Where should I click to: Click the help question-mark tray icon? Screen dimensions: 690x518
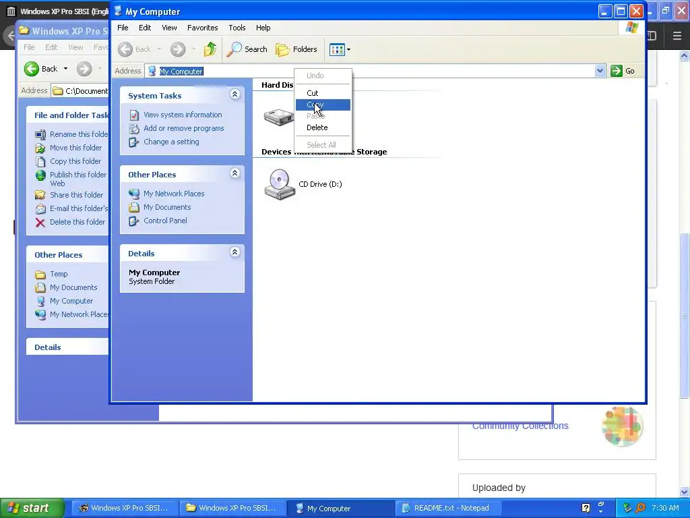point(586,508)
